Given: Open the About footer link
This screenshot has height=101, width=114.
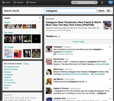Looking at the screenshot, I should tap(17, 98).
